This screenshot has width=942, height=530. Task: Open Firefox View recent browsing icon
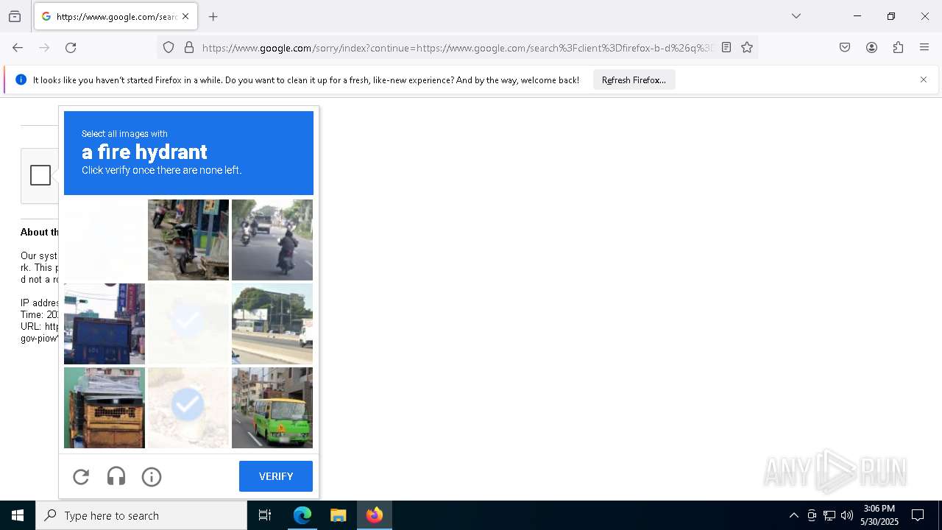(15, 16)
